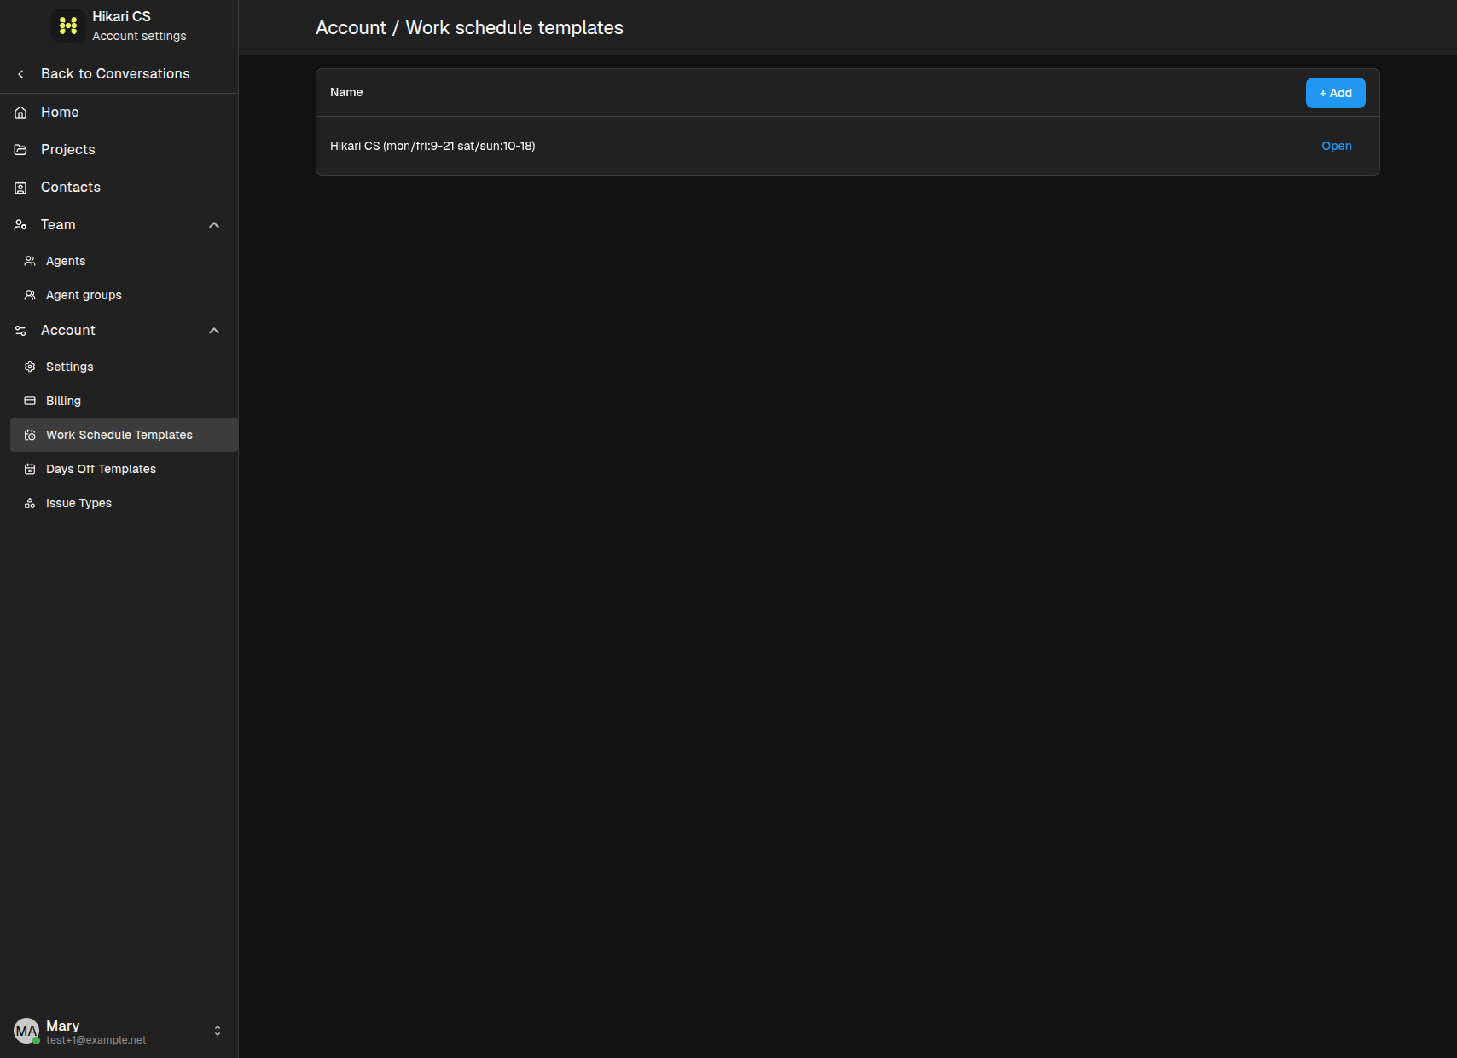Viewport: 1457px width, 1058px height.
Task: Open Agent groups
Action: 124,295
